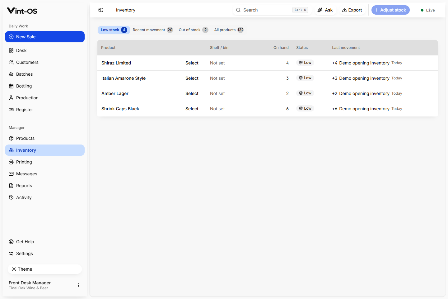Click the Shelf / bin column header
Viewport: 448px width, 299px height.
click(x=219, y=48)
